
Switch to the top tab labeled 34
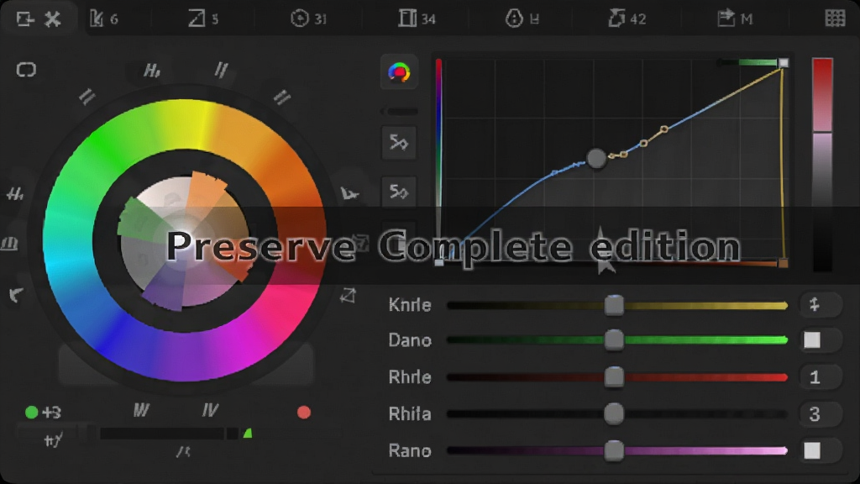click(x=417, y=18)
